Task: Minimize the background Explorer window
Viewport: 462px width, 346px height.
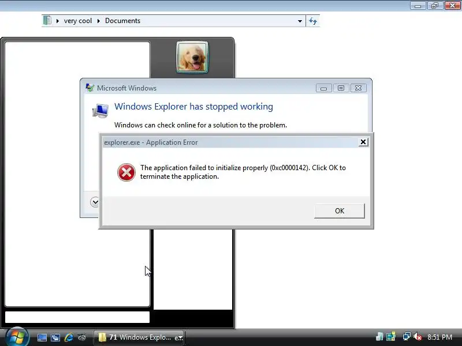Action: [x=418, y=6]
